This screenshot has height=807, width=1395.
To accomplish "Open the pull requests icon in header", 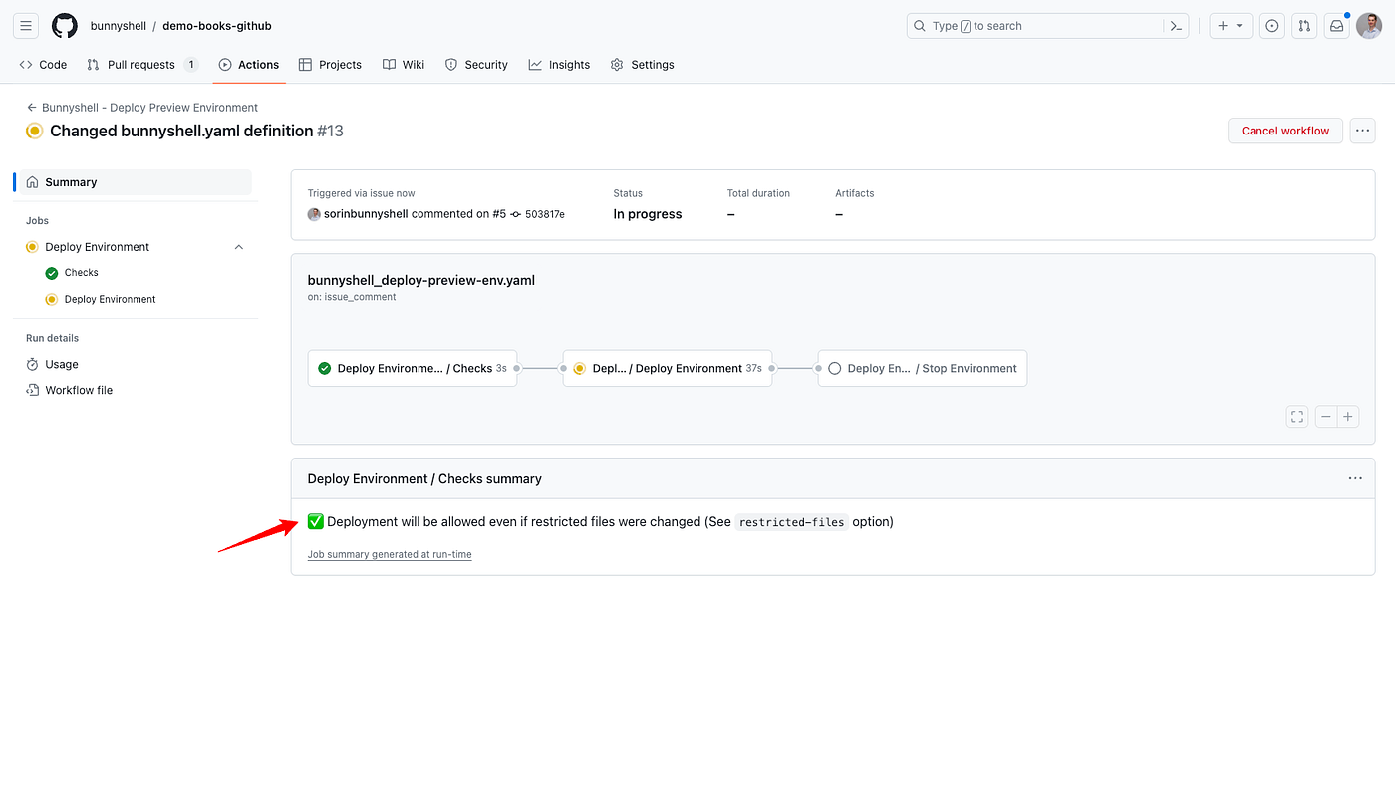I will pyautogui.click(x=1304, y=26).
